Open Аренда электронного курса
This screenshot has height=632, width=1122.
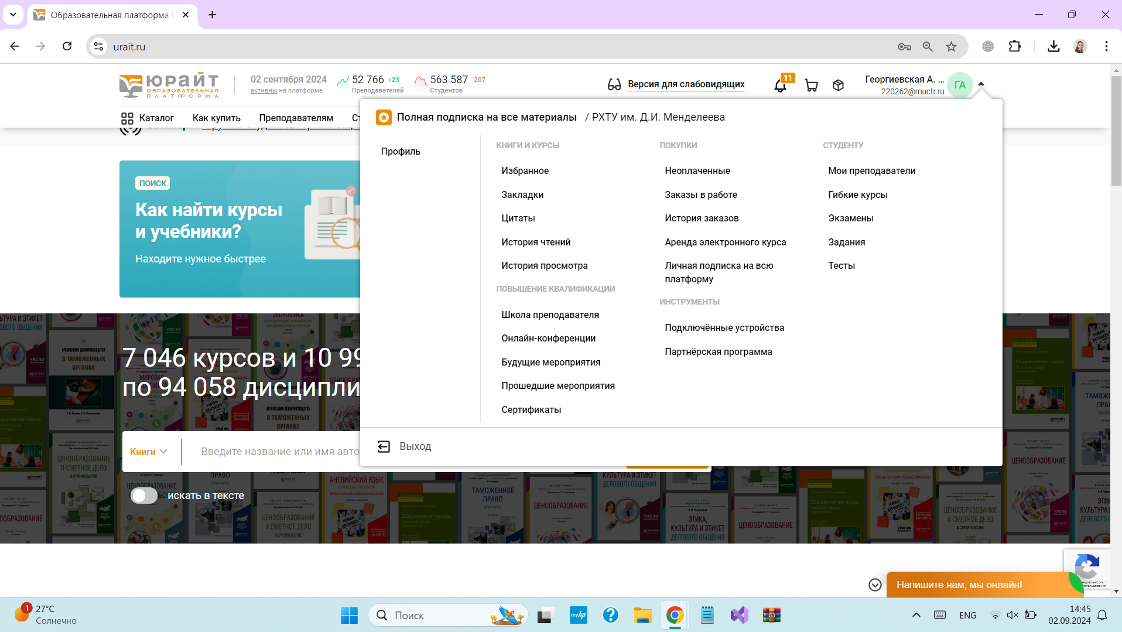(x=725, y=242)
